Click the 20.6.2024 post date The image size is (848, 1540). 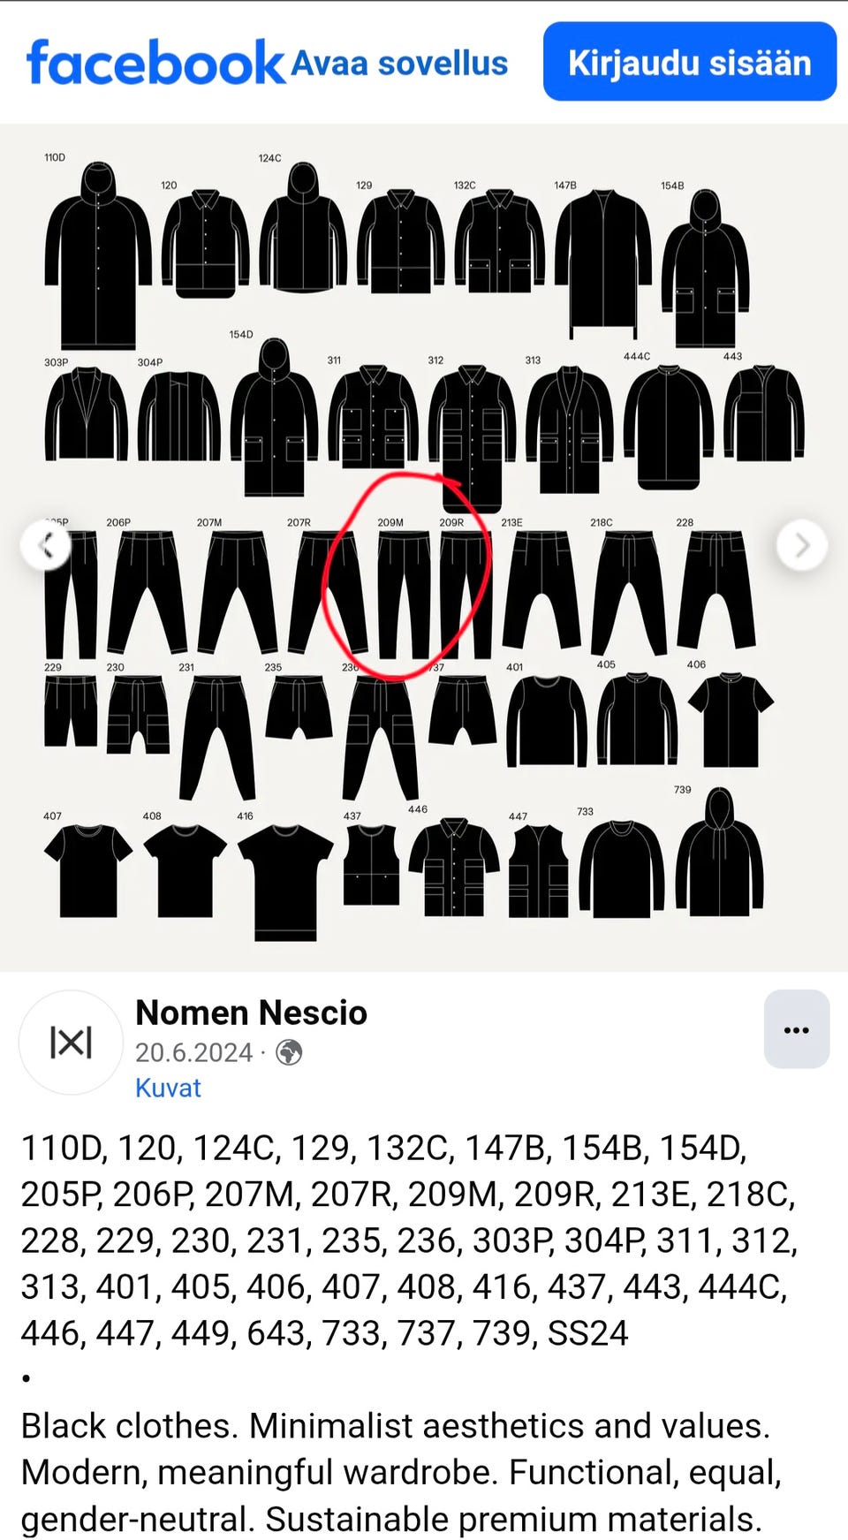(x=193, y=1052)
